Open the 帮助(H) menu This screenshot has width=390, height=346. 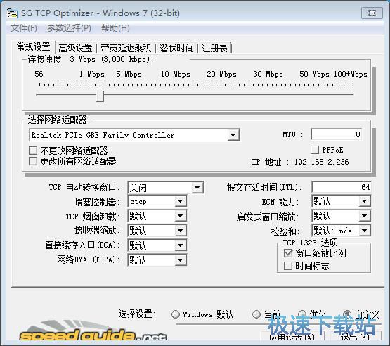[x=115, y=28]
